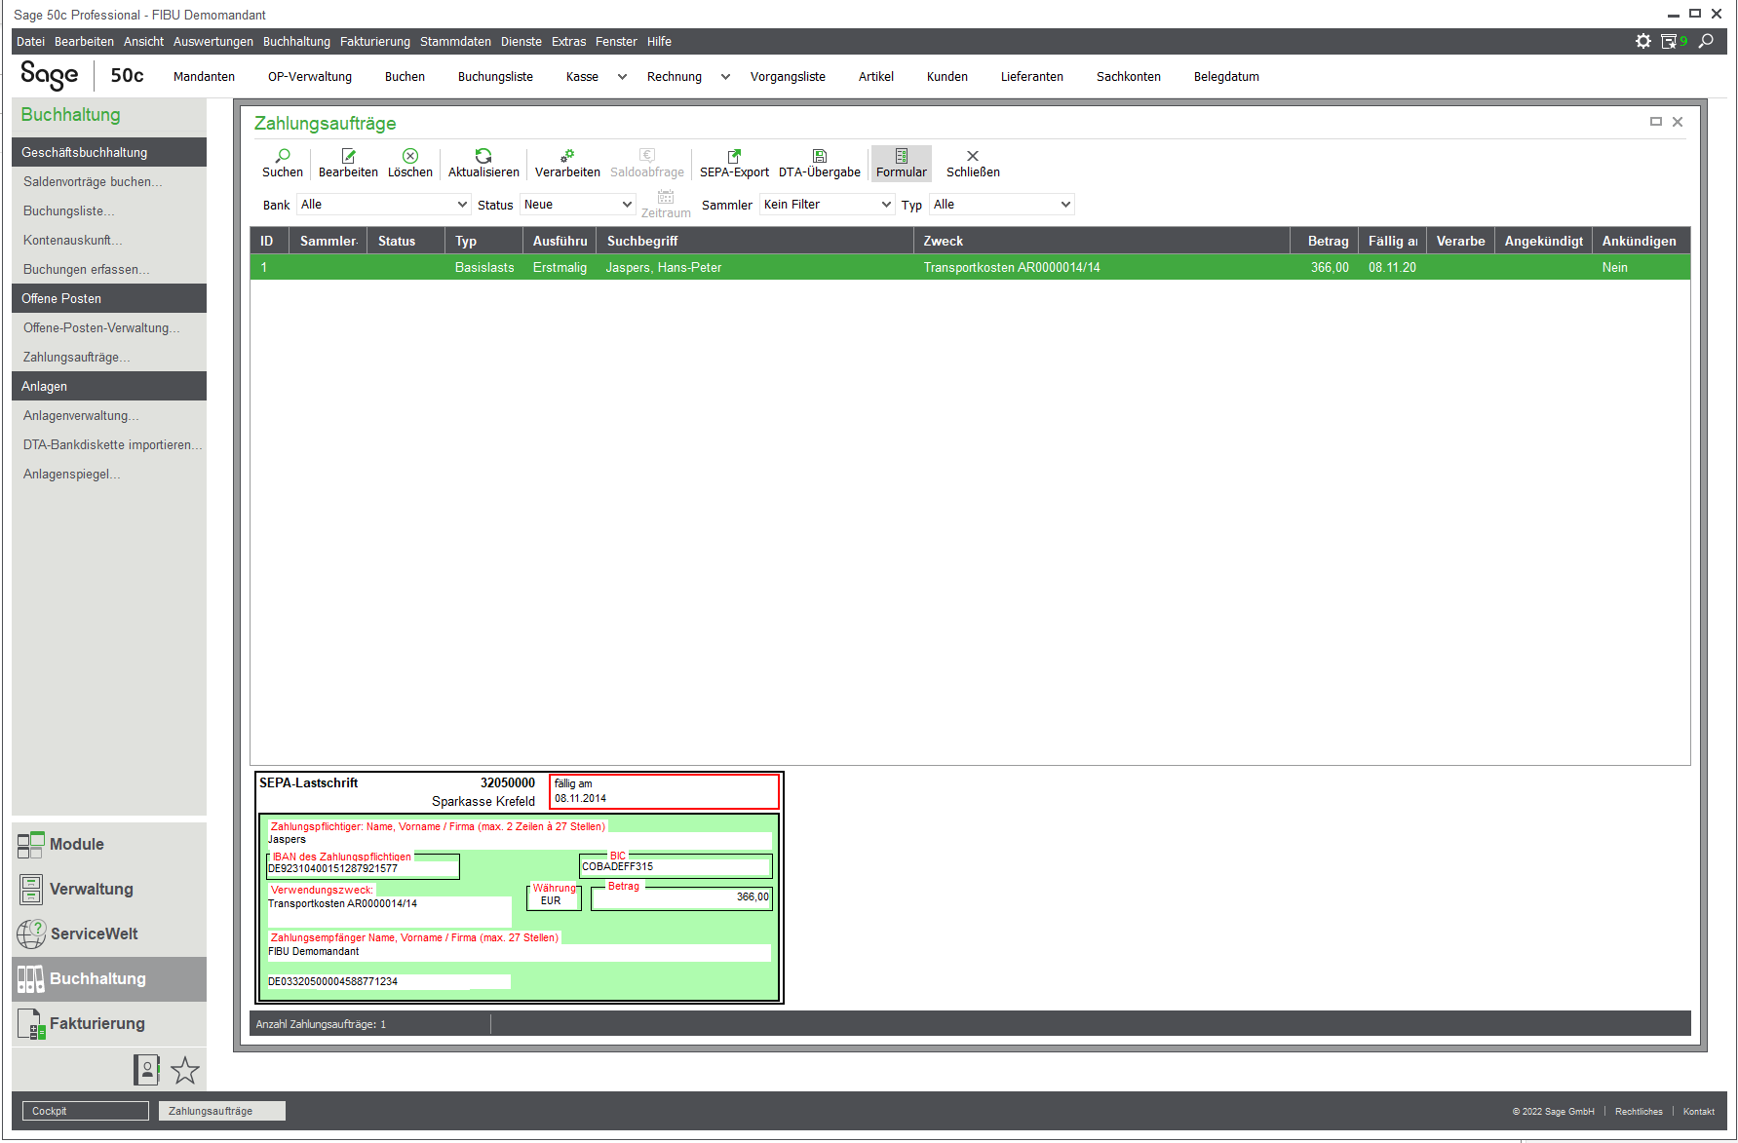
Task: Click the Suchen magnifier icon in toolbar
Action: point(283,157)
